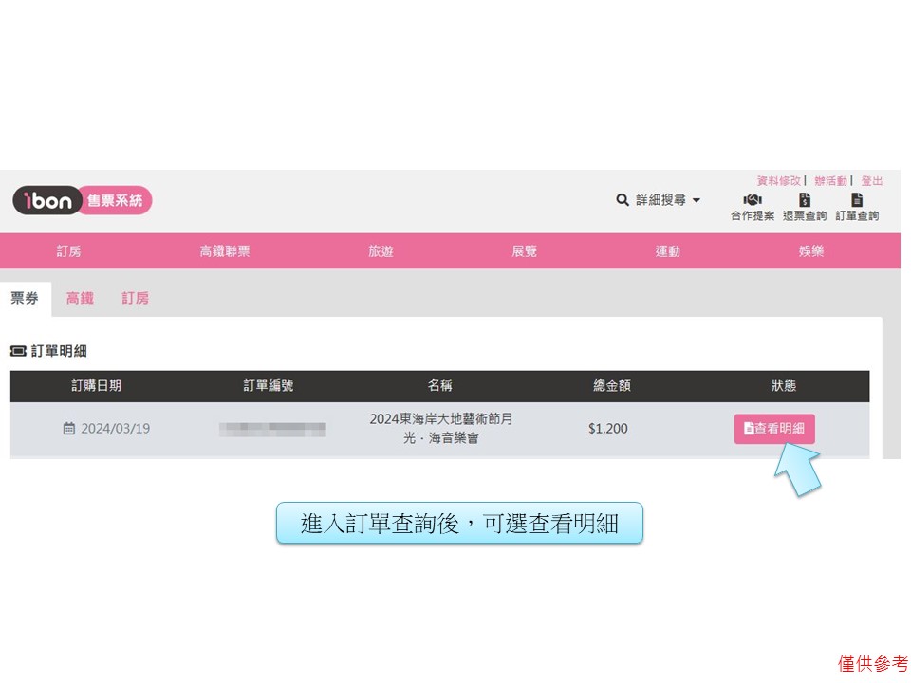
Task: Switch to the 訂房 tab below the pink bar
Action: [135, 298]
